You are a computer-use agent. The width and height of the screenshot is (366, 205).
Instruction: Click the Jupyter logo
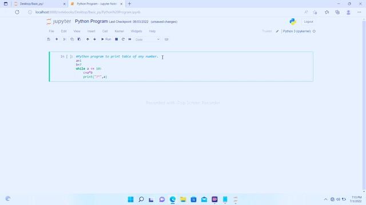(58, 22)
